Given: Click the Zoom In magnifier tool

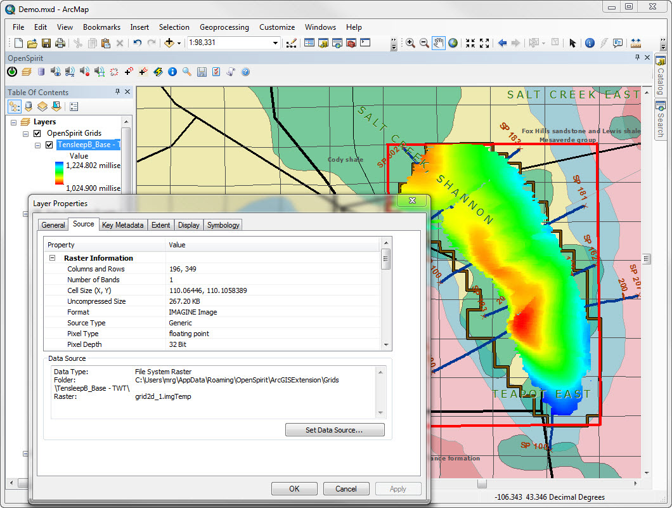Looking at the screenshot, I should coord(410,43).
